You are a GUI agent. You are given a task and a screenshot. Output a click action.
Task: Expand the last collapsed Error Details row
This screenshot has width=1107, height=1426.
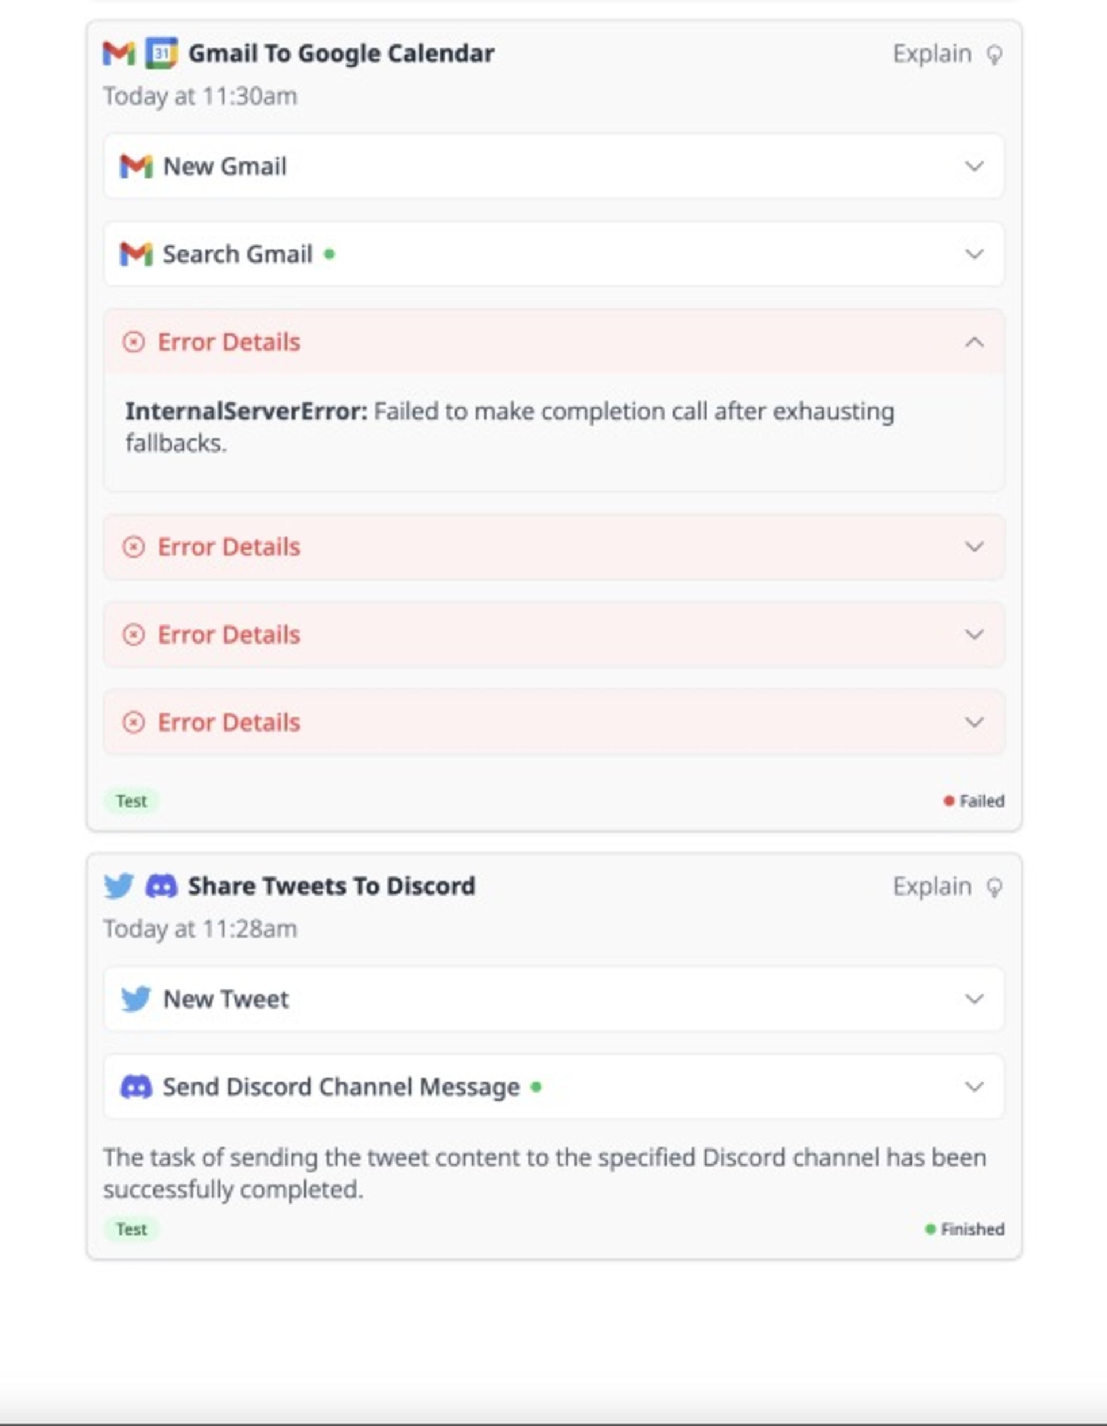(x=974, y=722)
